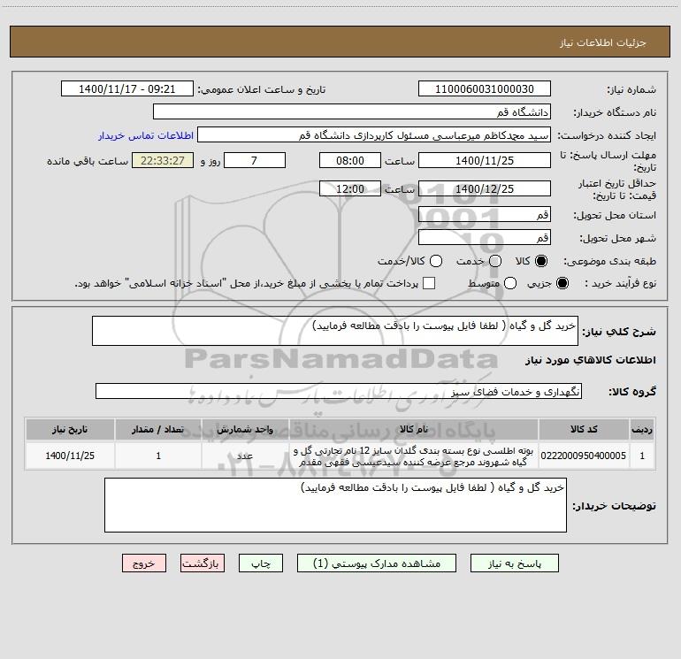Choose the متوسط purchase process option
This screenshot has width=681, height=659.
click(x=510, y=283)
